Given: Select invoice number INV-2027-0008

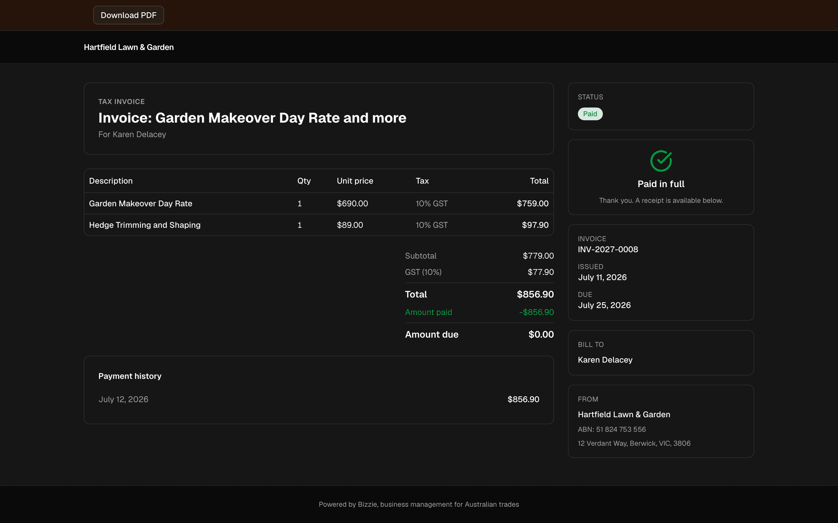Looking at the screenshot, I should 608,249.
